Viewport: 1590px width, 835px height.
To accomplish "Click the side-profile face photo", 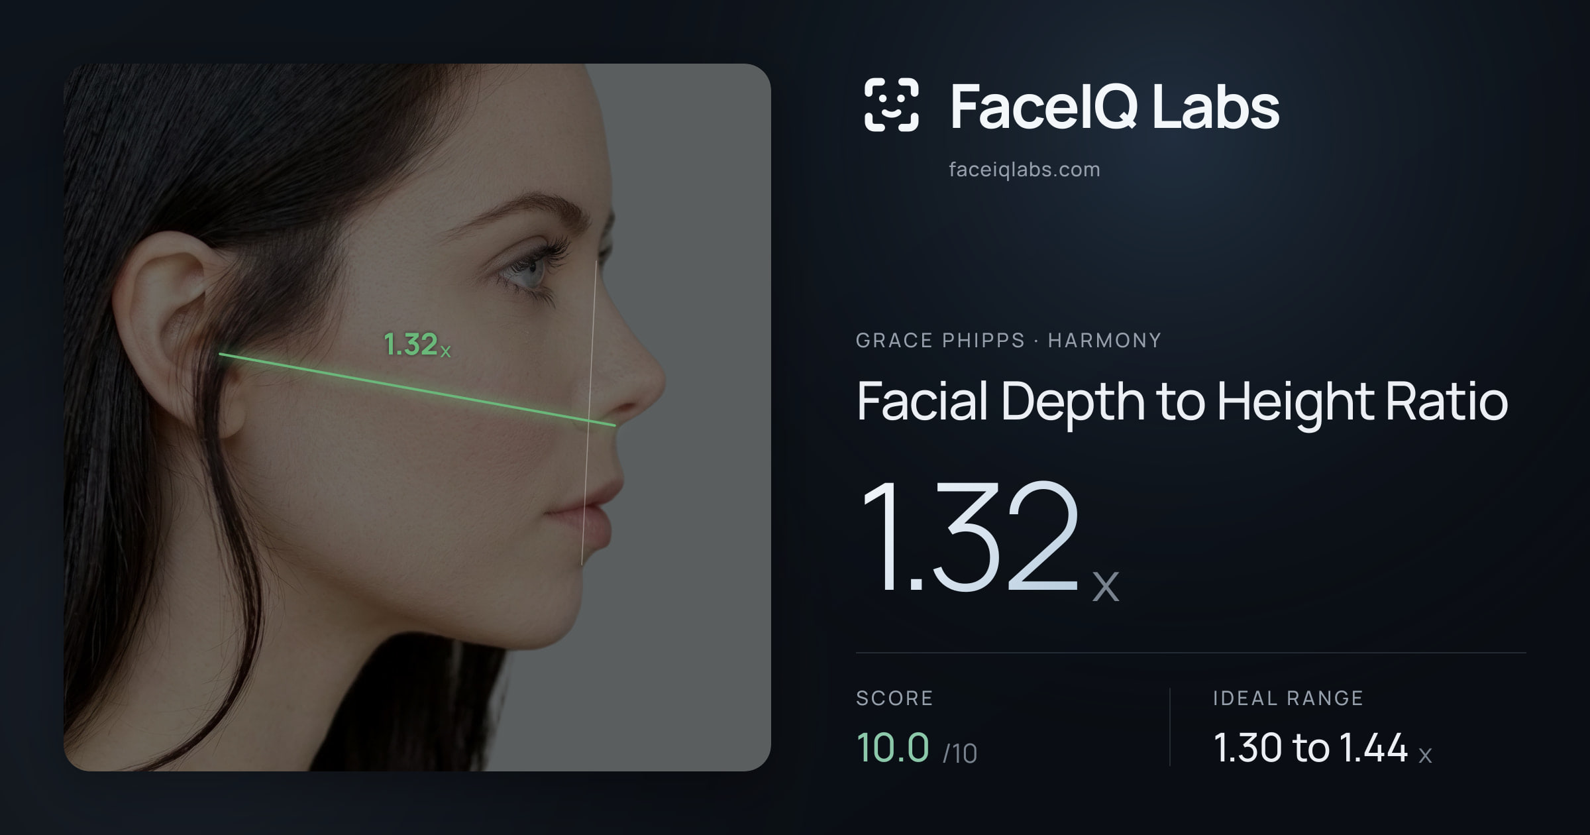I will pyautogui.click(x=417, y=417).
